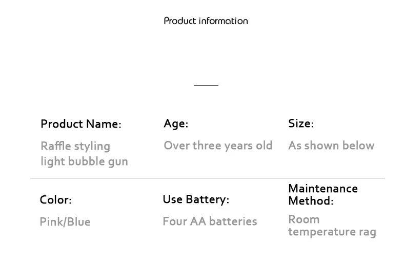Click the bold word 'Maintenance'

323,189
